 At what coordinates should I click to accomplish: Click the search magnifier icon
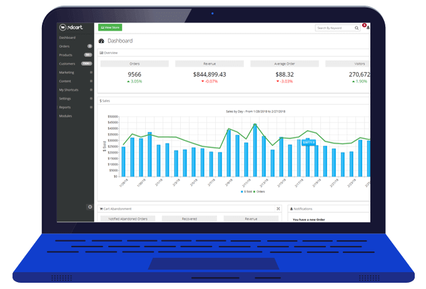pos(357,28)
